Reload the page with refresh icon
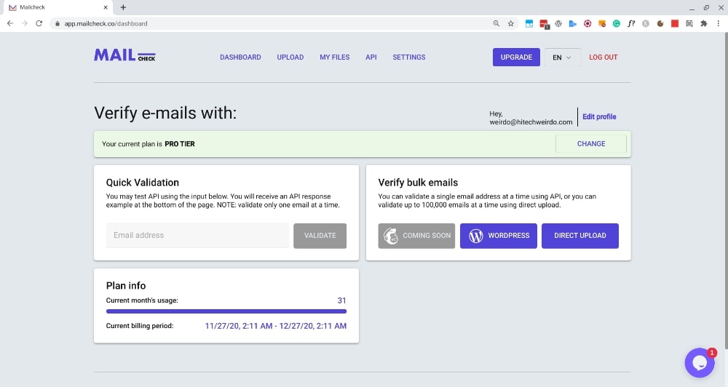Image resolution: width=728 pixels, height=387 pixels. click(39, 23)
